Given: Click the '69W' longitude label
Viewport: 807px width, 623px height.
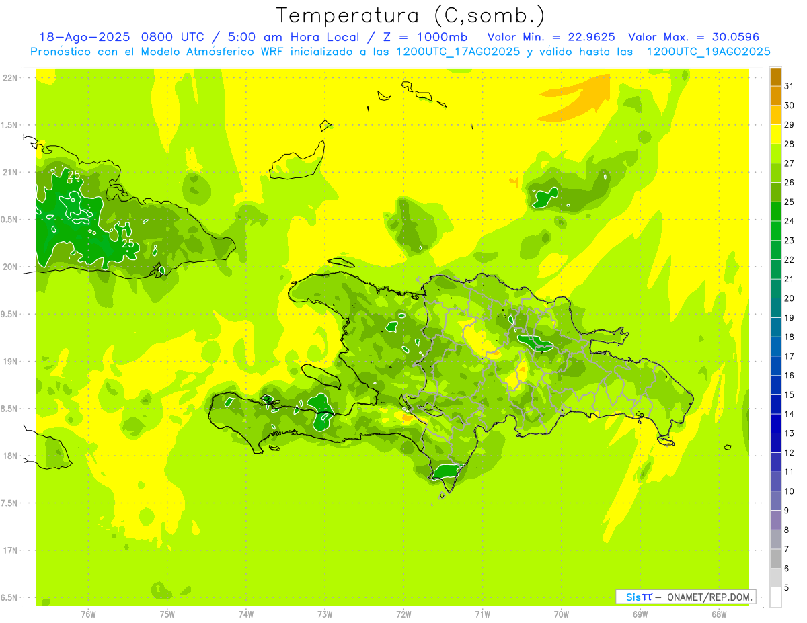Looking at the screenshot, I should (x=640, y=614).
